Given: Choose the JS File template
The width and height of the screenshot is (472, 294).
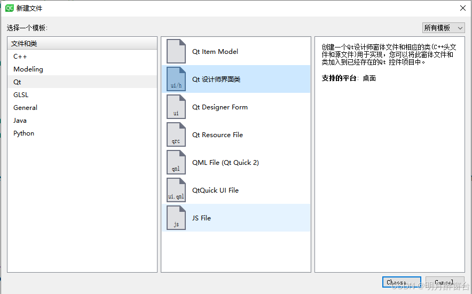Looking at the screenshot, I should click(x=236, y=218).
